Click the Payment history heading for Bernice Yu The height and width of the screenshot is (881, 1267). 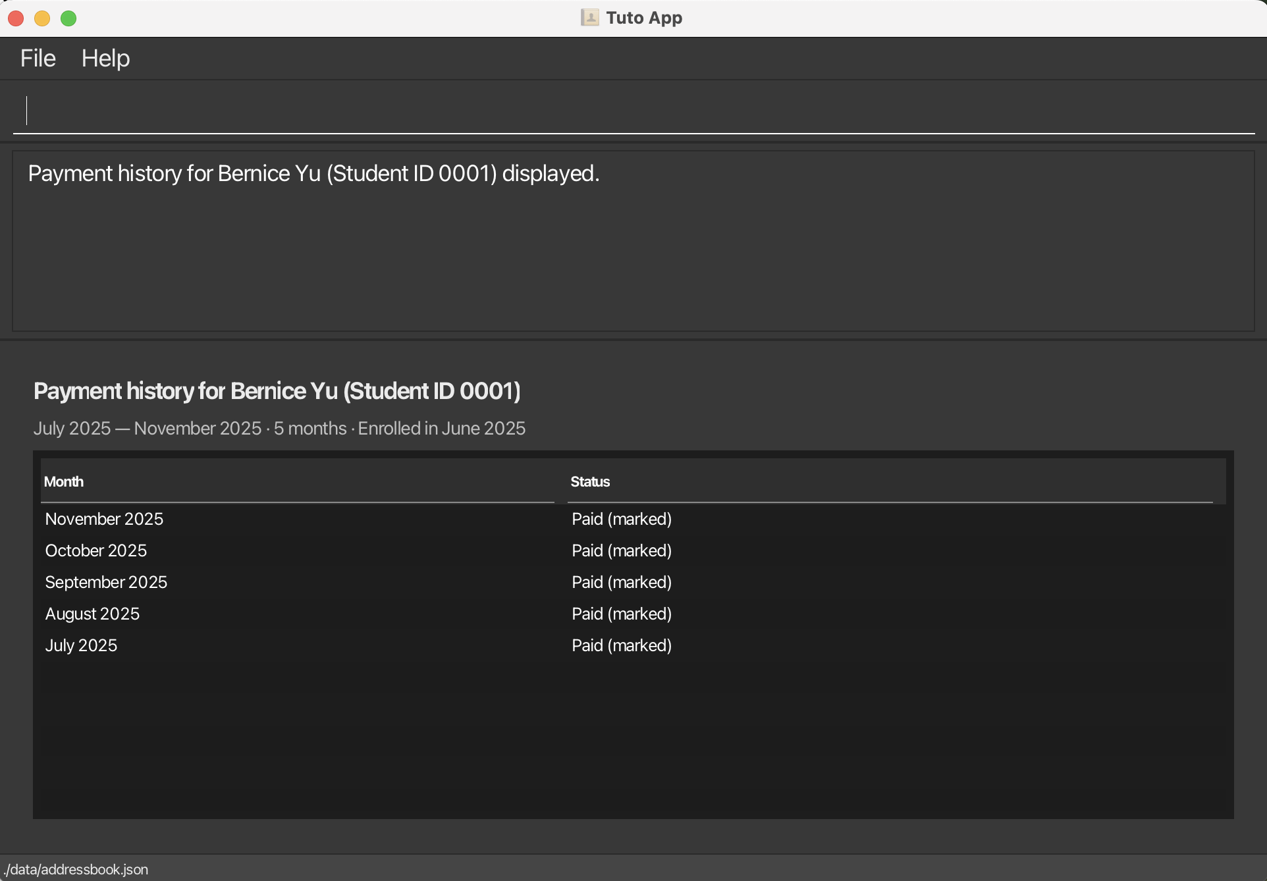click(x=277, y=391)
